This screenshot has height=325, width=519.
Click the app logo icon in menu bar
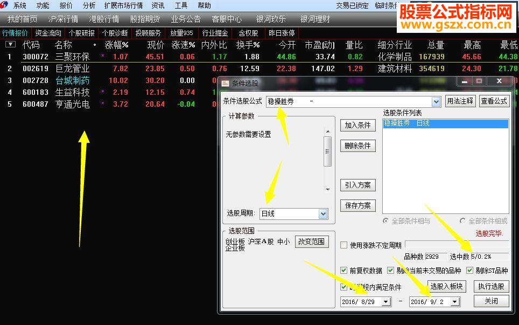click(x=4, y=5)
